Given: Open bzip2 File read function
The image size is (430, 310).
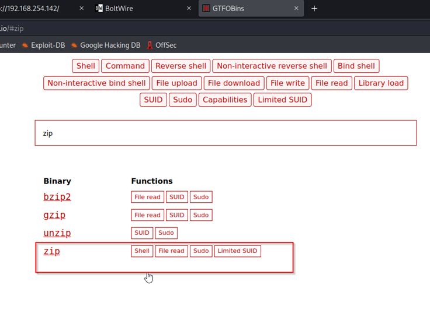Looking at the screenshot, I should (148, 197).
